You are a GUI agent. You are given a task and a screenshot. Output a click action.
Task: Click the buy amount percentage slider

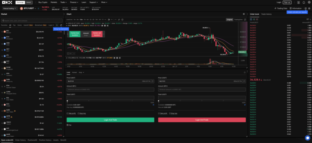point(110,101)
